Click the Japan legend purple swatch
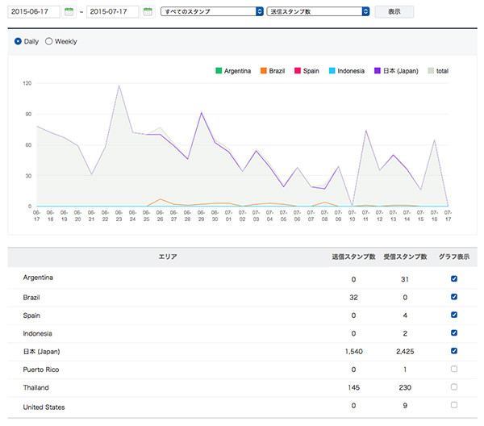This screenshot has height=426, width=484. pos(377,71)
